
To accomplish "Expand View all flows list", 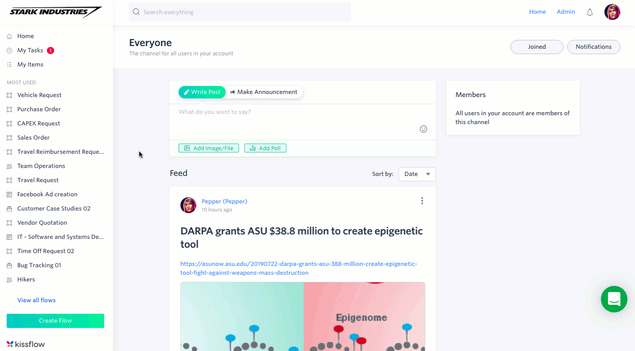I will (36, 300).
